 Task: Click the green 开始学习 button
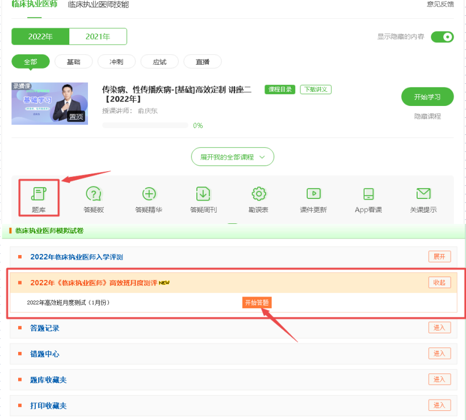pos(427,97)
